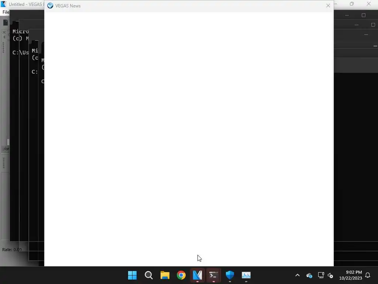378x284 pixels.
Task: Switch to VEGAS Pro taskbar icon
Action: point(197,275)
